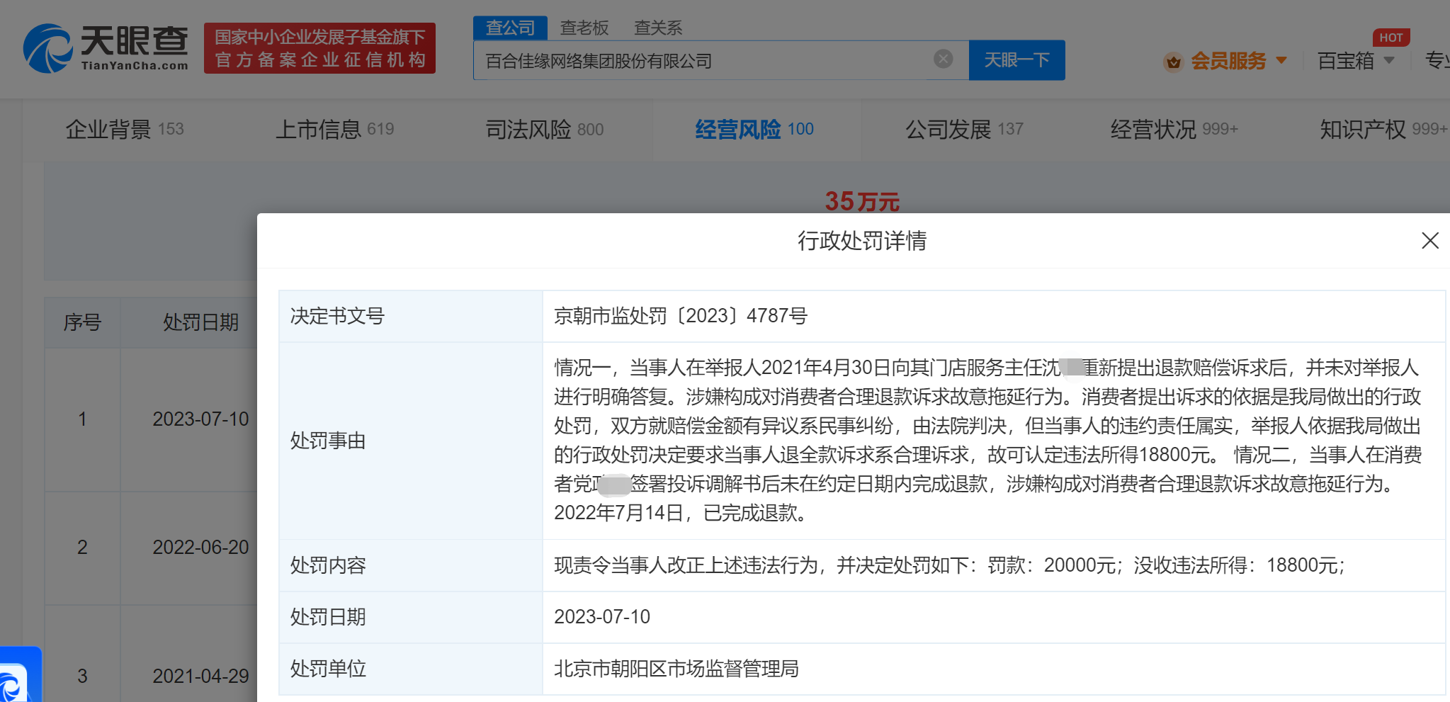The height and width of the screenshot is (702, 1450).
Task: Go to the 经营状况 section
Action: pyautogui.click(x=1173, y=129)
